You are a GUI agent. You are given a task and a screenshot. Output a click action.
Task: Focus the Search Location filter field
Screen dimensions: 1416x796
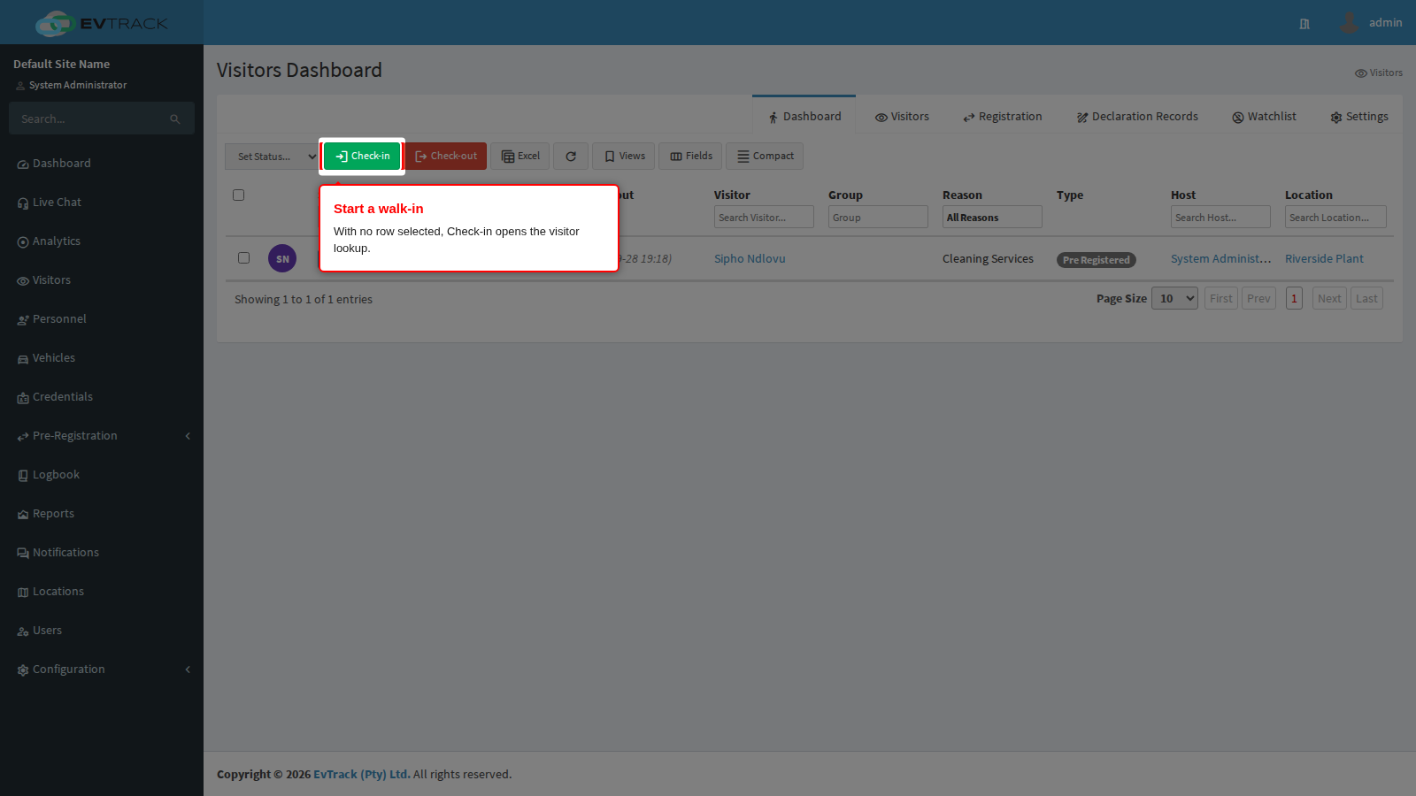(x=1335, y=218)
